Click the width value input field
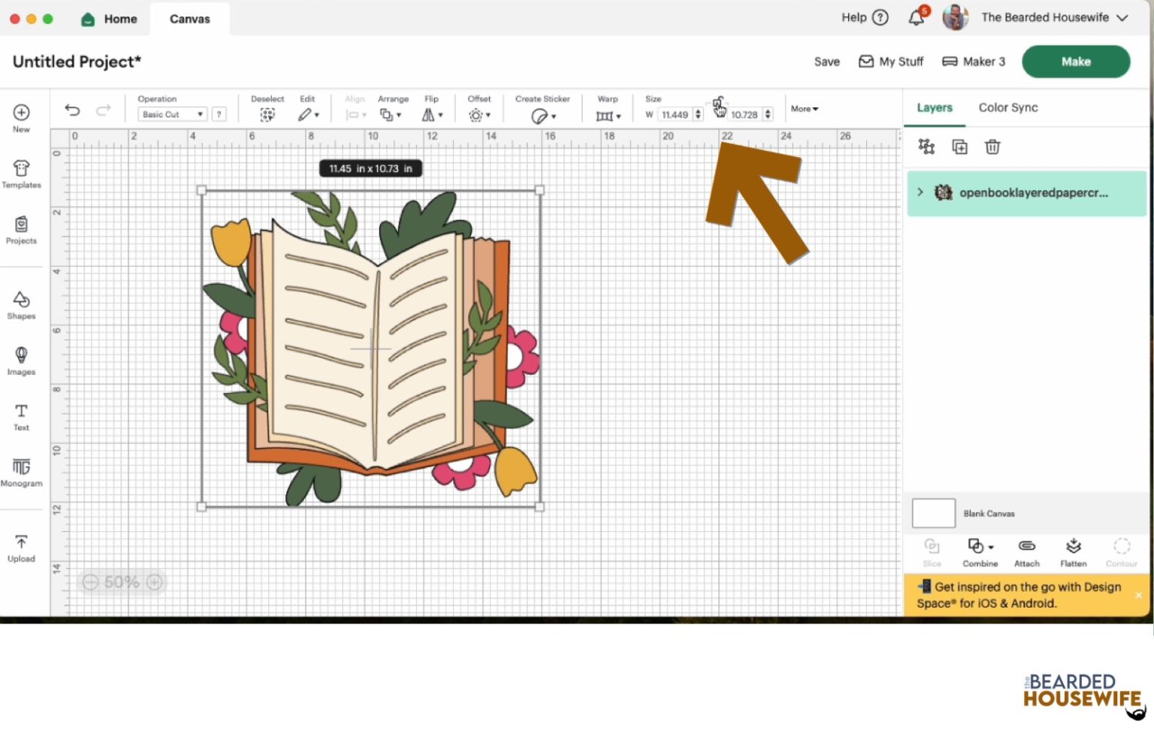 point(675,114)
